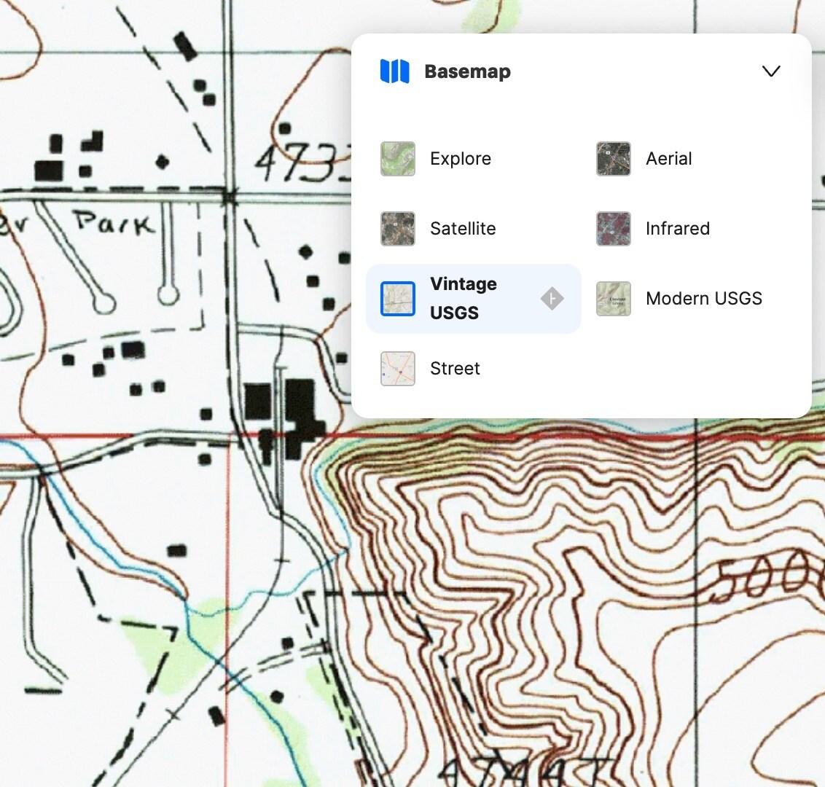Collapse the Basemap panel with the chevron
The height and width of the screenshot is (787, 825).
click(x=770, y=71)
